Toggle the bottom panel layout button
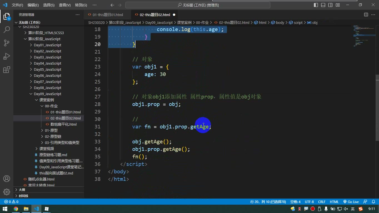The width and height of the screenshot is (379, 213). pos(323,5)
